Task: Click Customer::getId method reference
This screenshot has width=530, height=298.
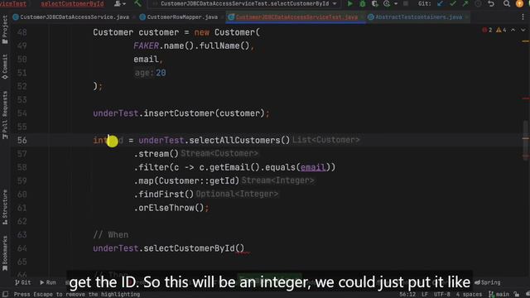Action: coord(199,180)
